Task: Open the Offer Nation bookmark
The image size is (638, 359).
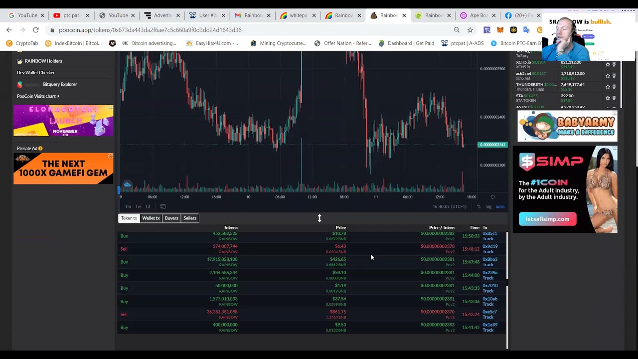Action: pos(342,43)
